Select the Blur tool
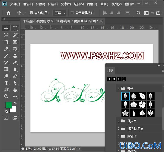The height and width of the screenshot is (152, 164). (x=15, y=69)
